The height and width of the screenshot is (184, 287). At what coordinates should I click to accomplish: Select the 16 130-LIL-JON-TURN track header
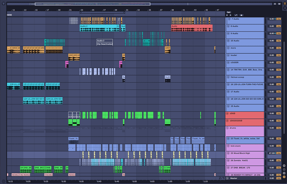[245, 86]
